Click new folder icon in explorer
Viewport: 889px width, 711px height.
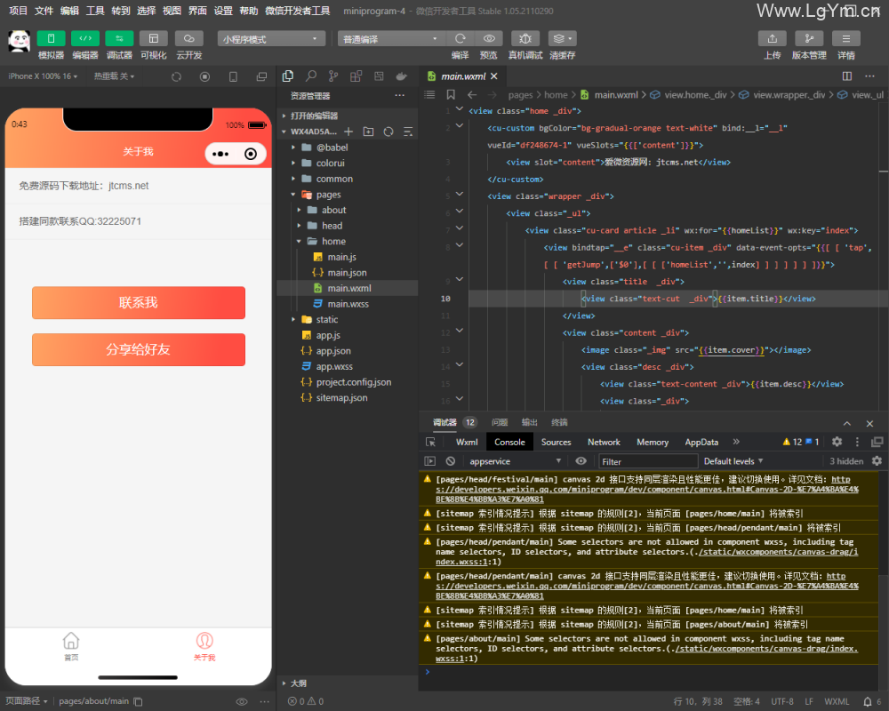[369, 132]
